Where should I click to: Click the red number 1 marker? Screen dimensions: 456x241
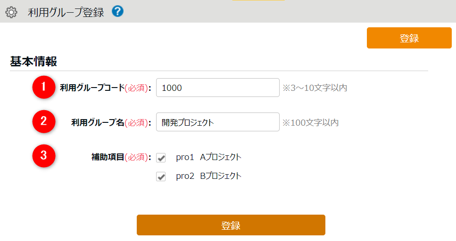coord(44,87)
